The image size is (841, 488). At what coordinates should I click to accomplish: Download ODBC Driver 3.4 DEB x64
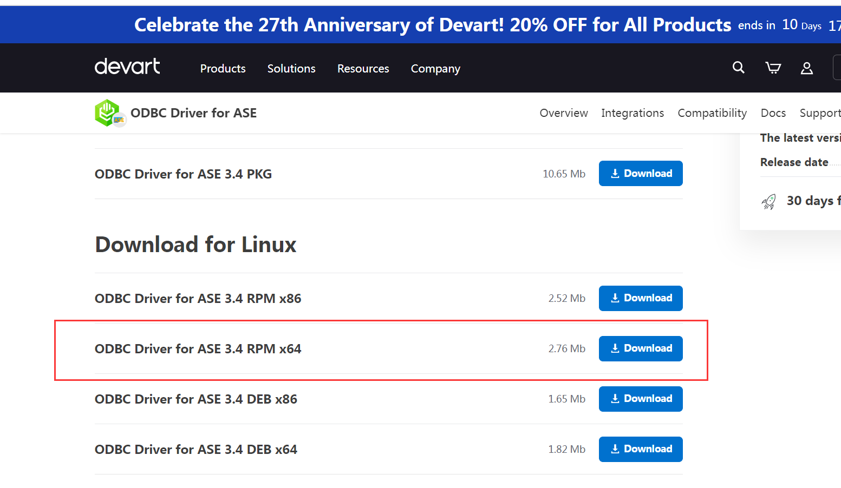click(641, 449)
